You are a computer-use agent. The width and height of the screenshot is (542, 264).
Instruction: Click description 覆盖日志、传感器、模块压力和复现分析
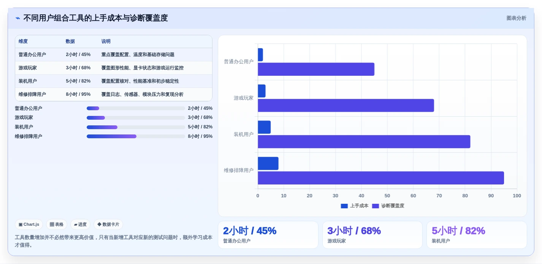(x=143, y=94)
